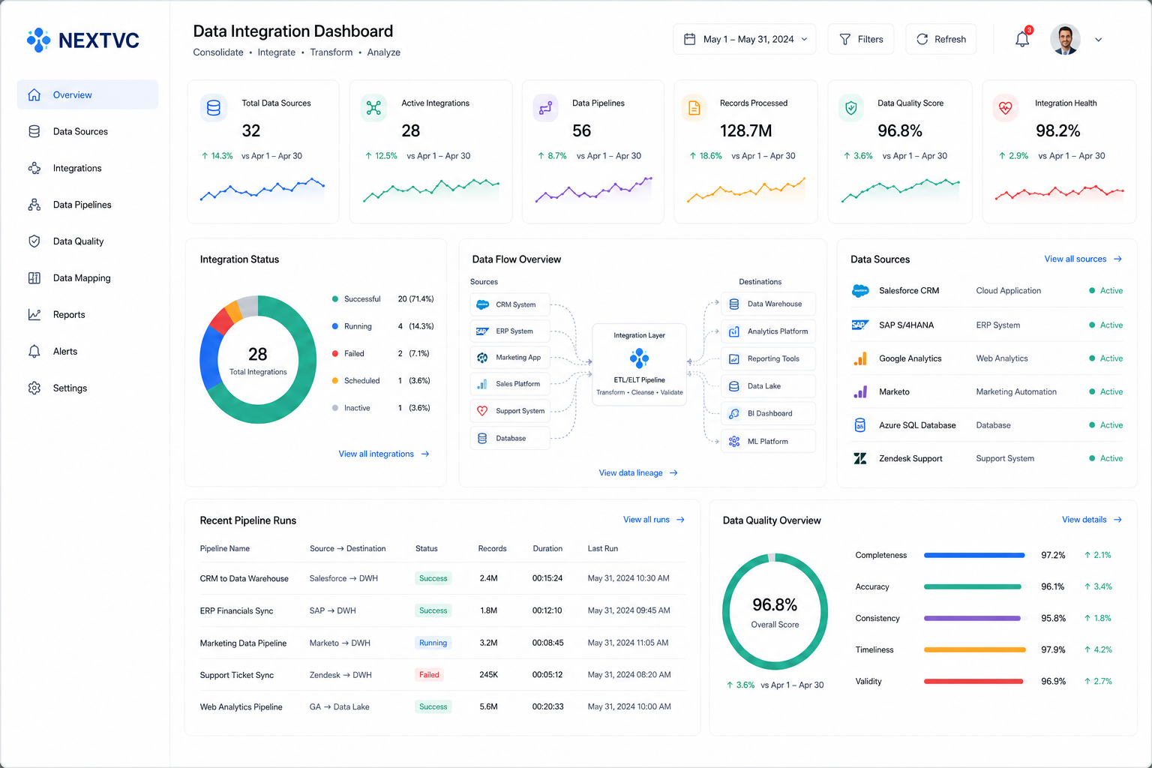Open the user avatar profile picture
This screenshot has height=768, width=1152.
click(1065, 40)
